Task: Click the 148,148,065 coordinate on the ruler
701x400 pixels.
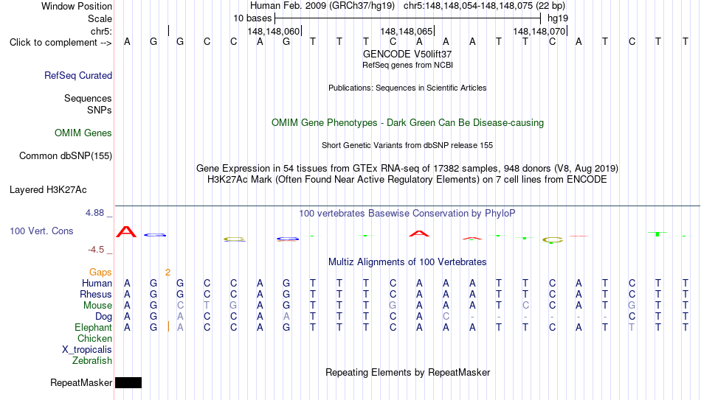Action: (x=407, y=31)
